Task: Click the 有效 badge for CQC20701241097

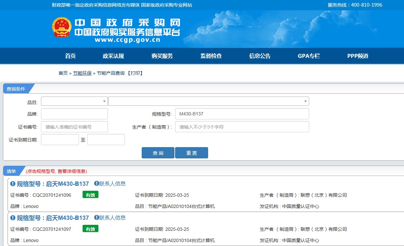Action: pos(91,229)
